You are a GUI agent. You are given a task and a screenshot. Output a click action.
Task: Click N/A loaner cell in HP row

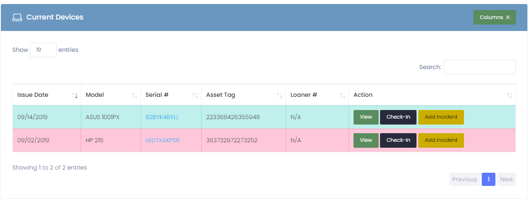pos(318,140)
